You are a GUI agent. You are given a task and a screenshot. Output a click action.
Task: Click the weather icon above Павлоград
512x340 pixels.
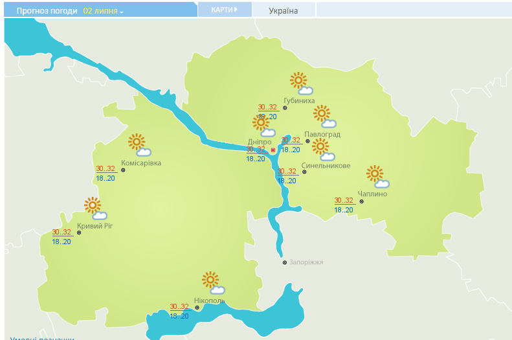click(324, 117)
